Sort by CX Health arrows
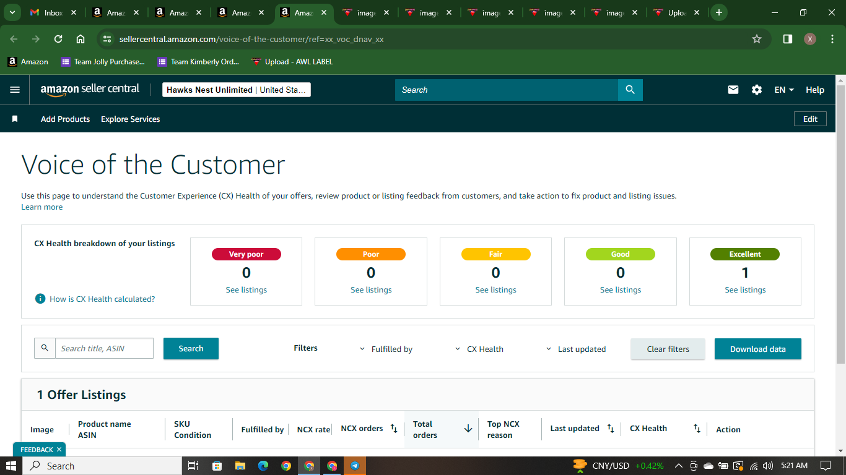Viewport: 846px width, 475px height. [x=697, y=429]
